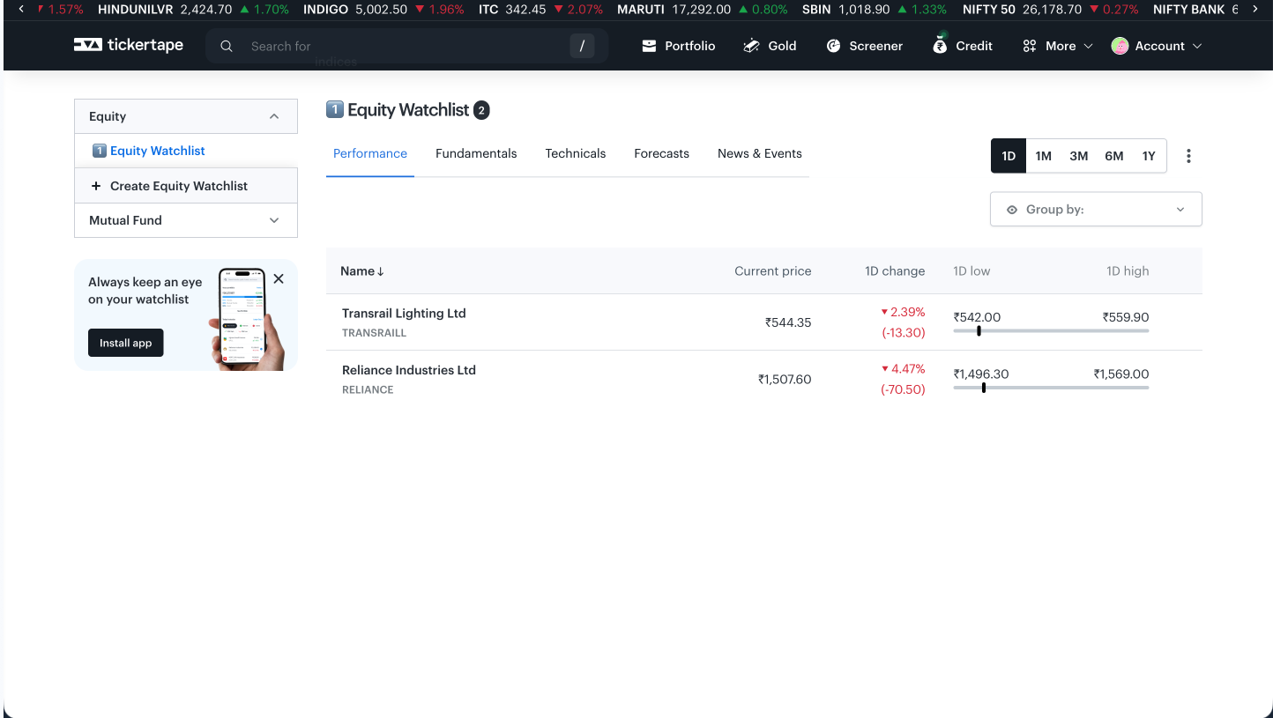Image resolution: width=1273 pixels, height=718 pixels.
Task: Open the Credit section
Action: point(963,46)
